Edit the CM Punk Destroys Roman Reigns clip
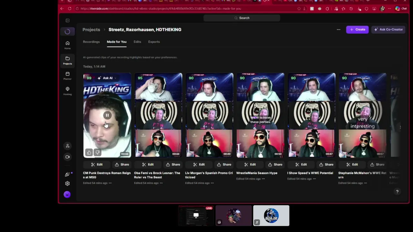Image resolution: width=413 pixels, height=232 pixels. pyautogui.click(x=97, y=165)
